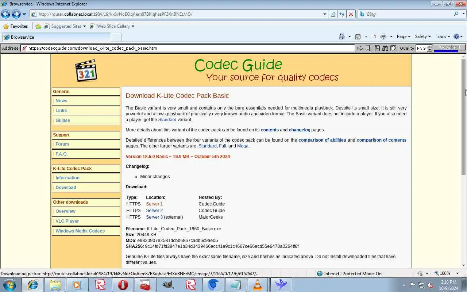Open Browservice bookmarks list icon
The width and height of the screenshot is (467, 292).
[x=377, y=48]
